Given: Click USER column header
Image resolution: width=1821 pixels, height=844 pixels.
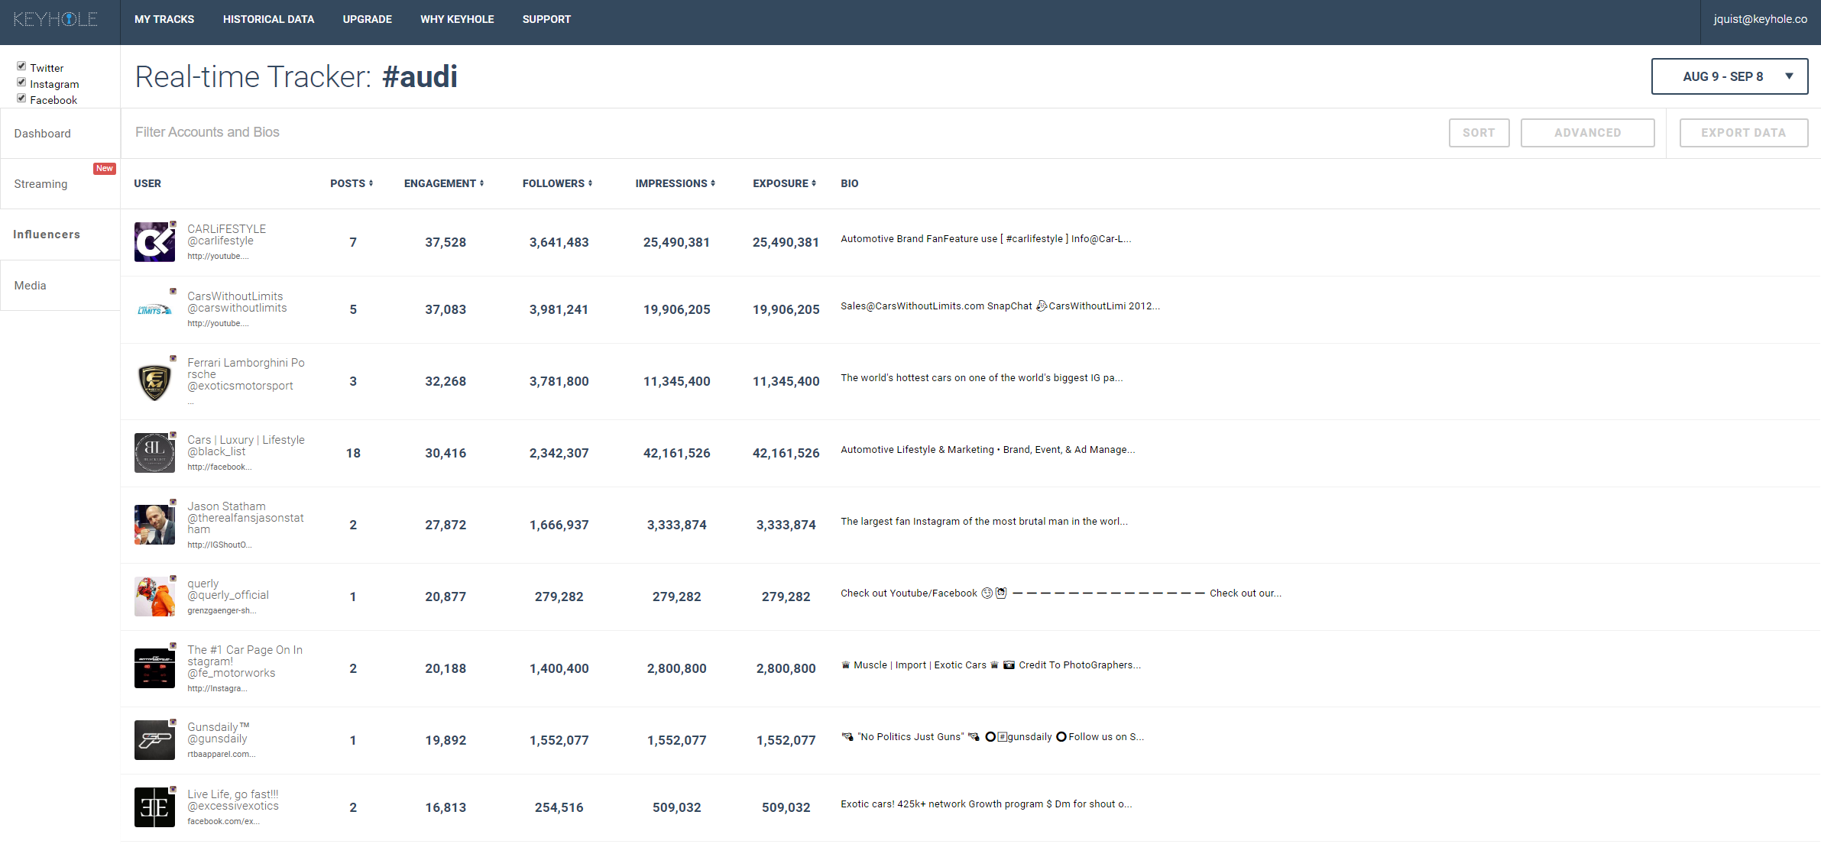Looking at the screenshot, I should point(147,183).
